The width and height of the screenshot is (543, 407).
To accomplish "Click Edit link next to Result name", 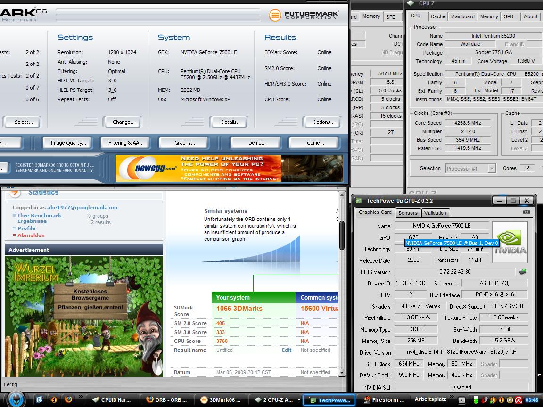I will 287,350.
